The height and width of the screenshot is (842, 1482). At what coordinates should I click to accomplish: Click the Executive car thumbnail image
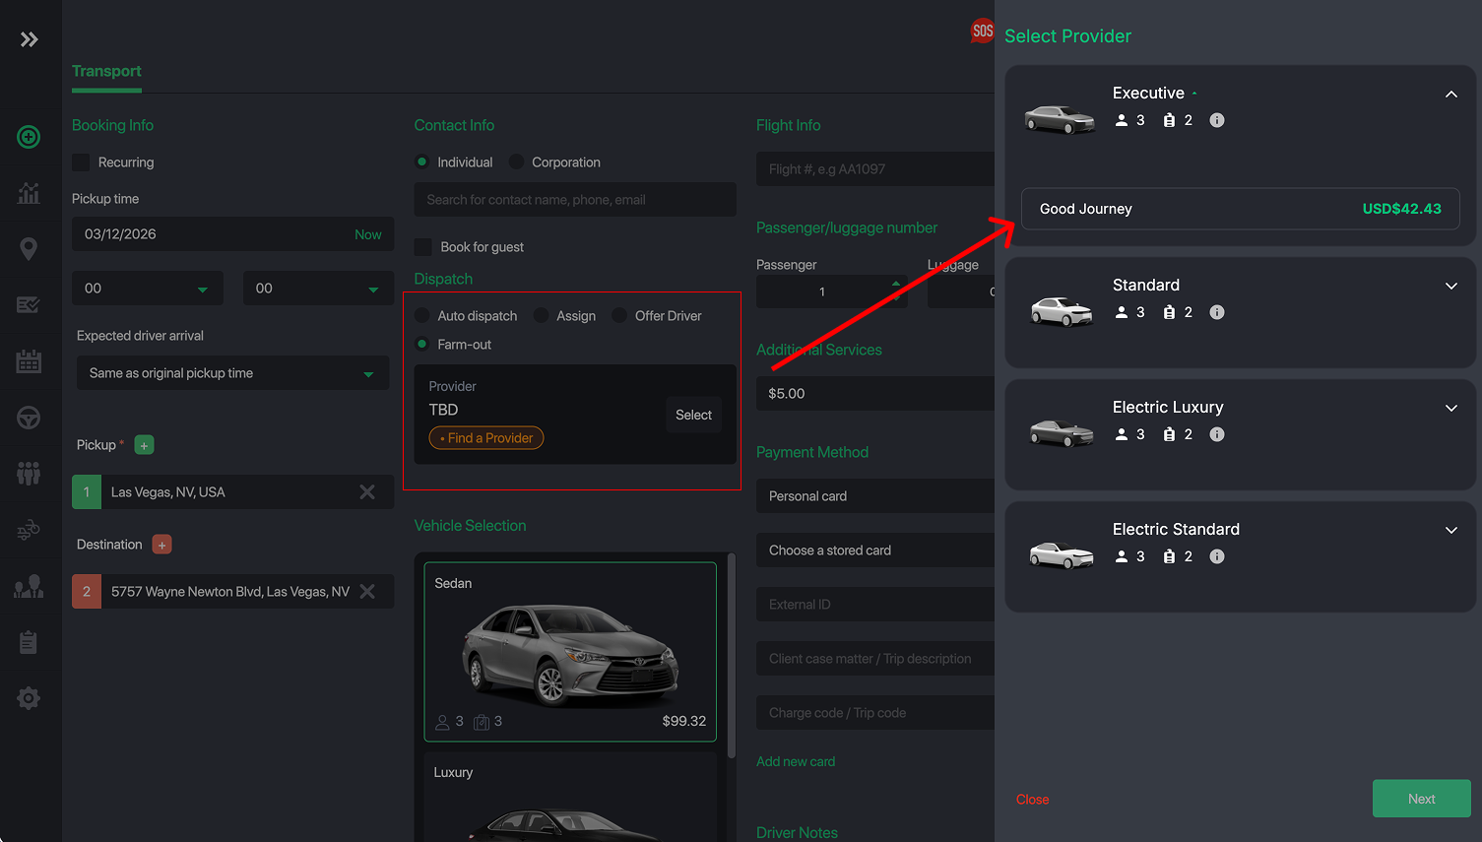click(x=1060, y=119)
